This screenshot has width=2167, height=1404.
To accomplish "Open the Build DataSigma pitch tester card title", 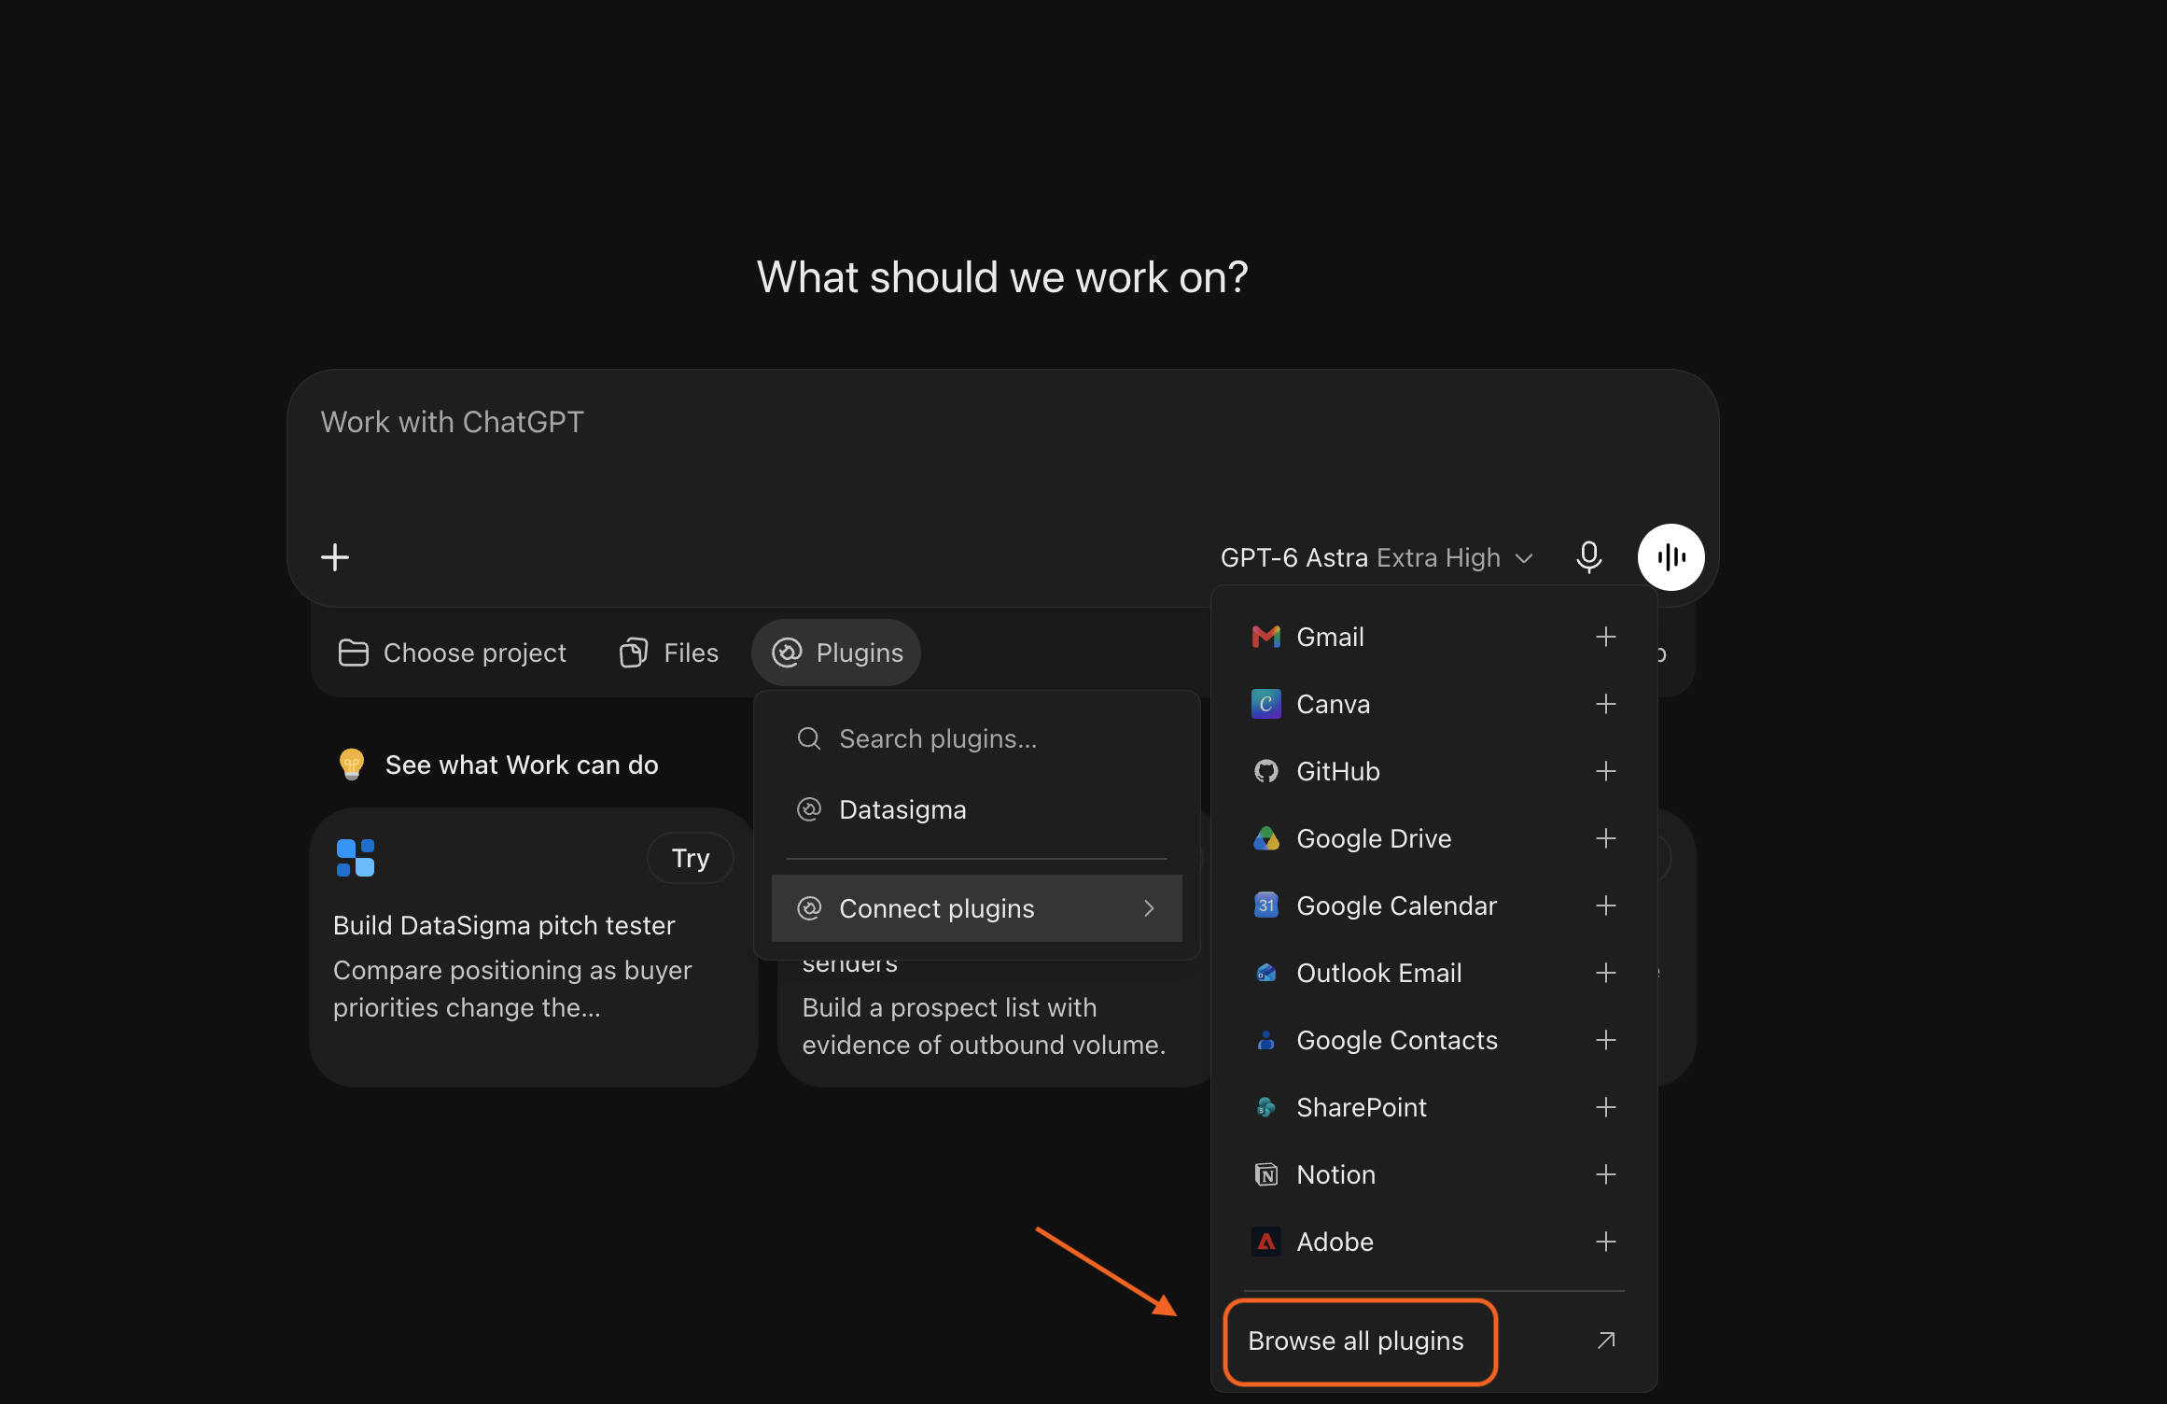I will click(x=504, y=925).
